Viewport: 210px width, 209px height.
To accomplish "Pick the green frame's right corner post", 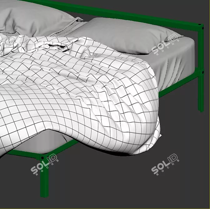I will tap(201, 68).
